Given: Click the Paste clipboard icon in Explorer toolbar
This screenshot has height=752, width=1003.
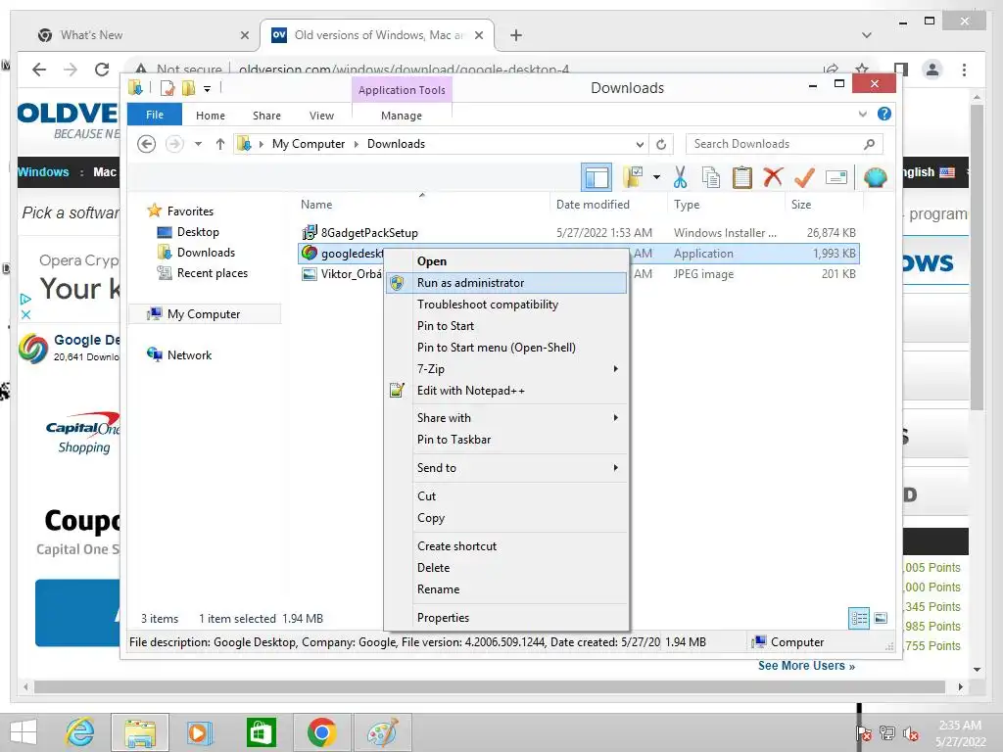Looking at the screenshot, I should (741, 177).
